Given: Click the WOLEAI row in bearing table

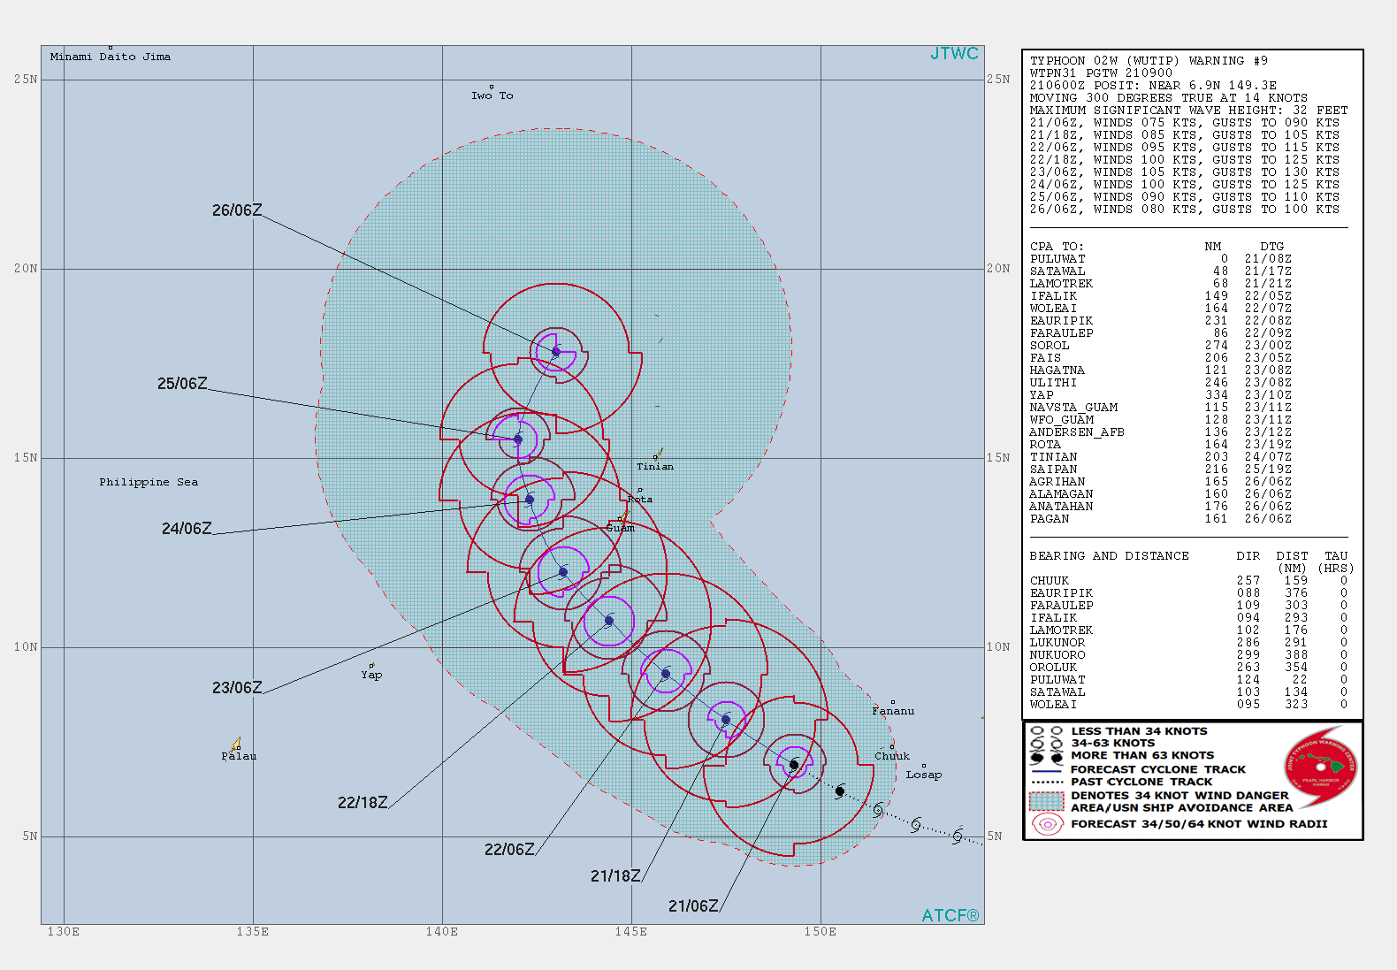Looking at the screenshot, I should [x=1189, y=705].
